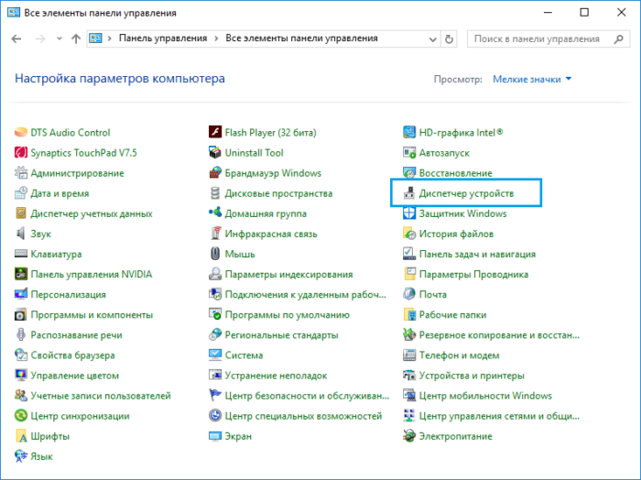Refresh the control panel view
This screenshot has height=480, width=641.
(449, 39)
